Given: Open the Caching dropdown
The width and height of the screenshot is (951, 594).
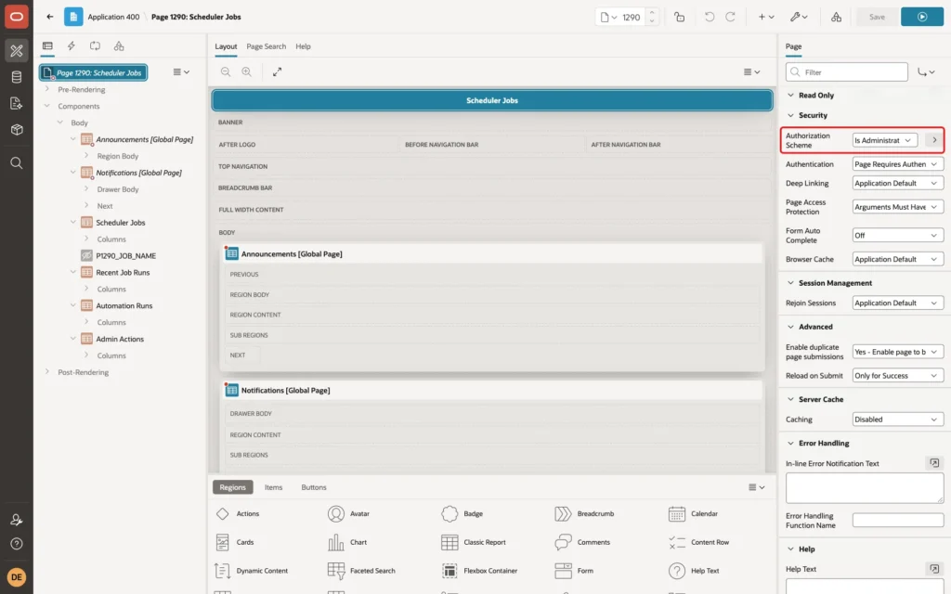Looking at the screenshot, I should [898, 420].
